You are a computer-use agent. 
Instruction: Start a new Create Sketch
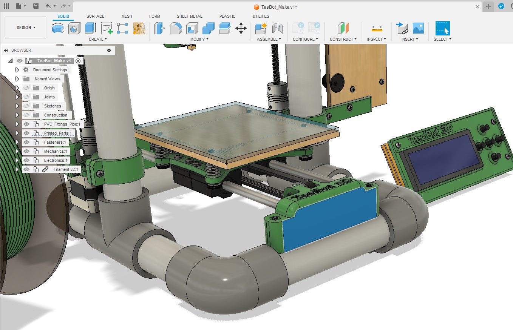[107, 28]
